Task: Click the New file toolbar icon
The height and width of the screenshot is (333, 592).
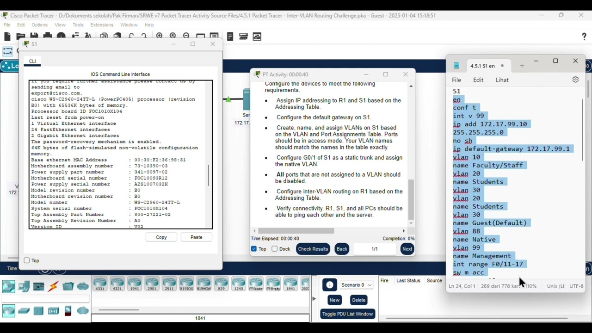Action: pyautogui.click(x=7, y=37)
